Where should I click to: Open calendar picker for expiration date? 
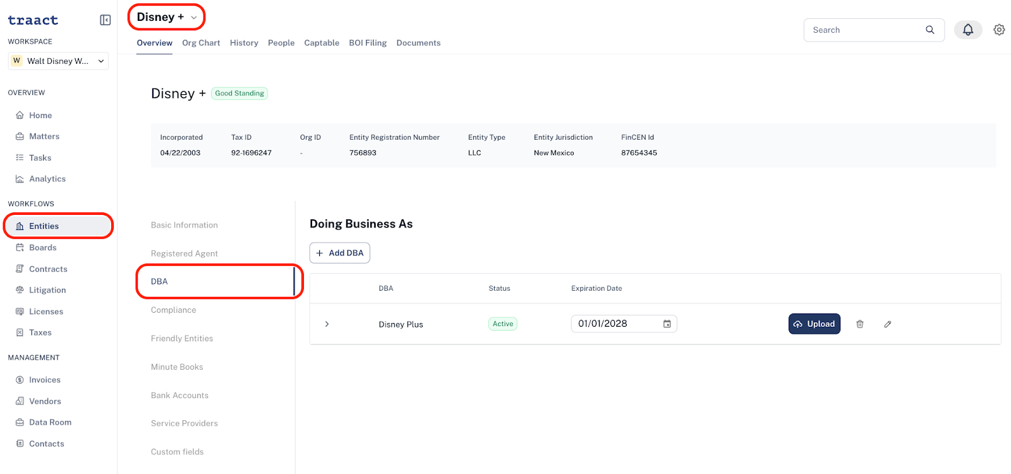coord(667,324)
